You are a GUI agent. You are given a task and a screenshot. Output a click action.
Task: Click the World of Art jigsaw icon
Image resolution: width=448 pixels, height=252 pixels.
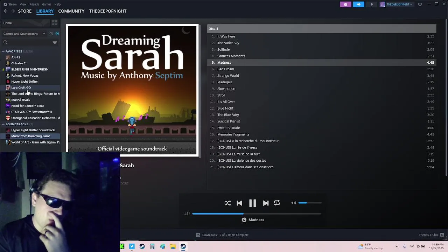8,142
